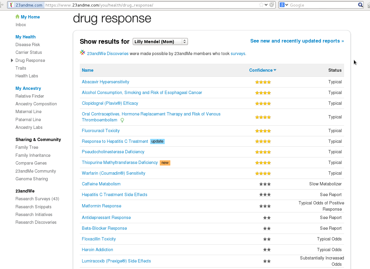Open 23andMe Community in the sidebar
This screenshot has height=269, width=370.
coord(36,171)
